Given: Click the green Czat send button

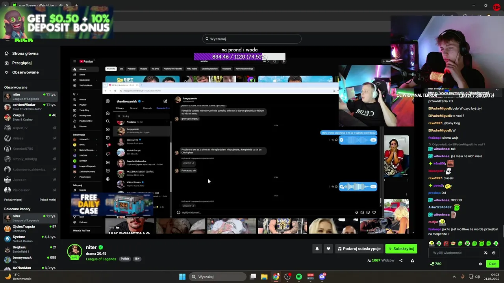Looking at the screenshot, I should click(493, 264).
